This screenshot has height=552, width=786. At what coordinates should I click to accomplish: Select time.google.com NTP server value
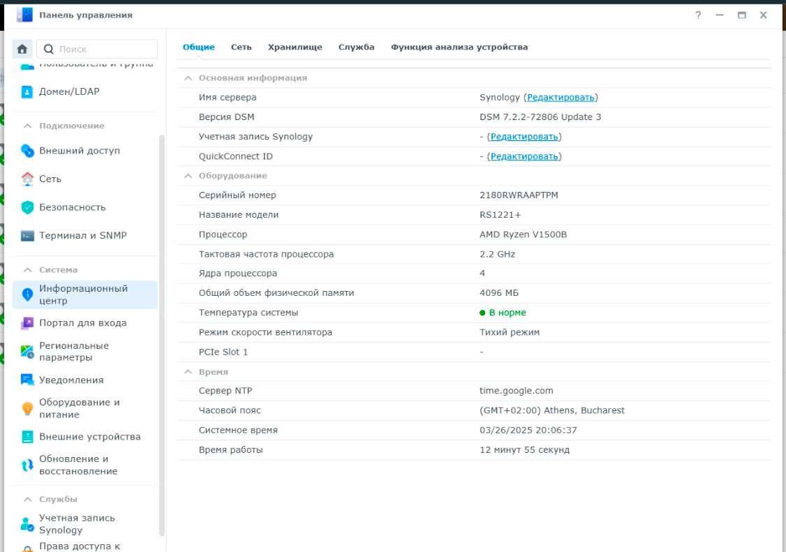(x=517, y=391)
